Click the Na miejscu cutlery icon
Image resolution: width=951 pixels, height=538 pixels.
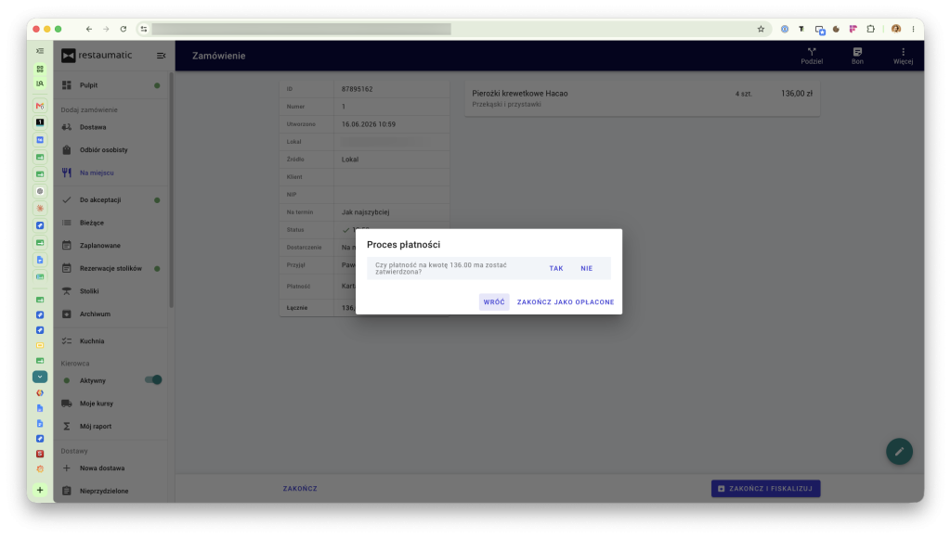(67, 173)
